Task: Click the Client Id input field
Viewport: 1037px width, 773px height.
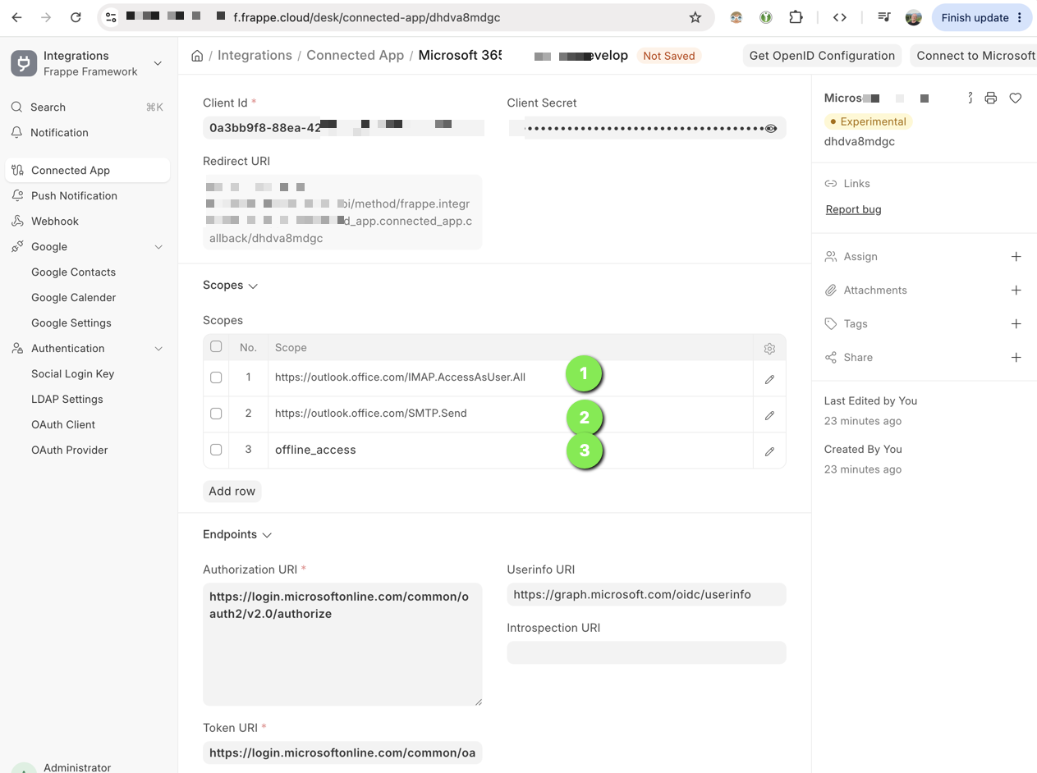Action: pyautogui.click(x=343, y=128)
